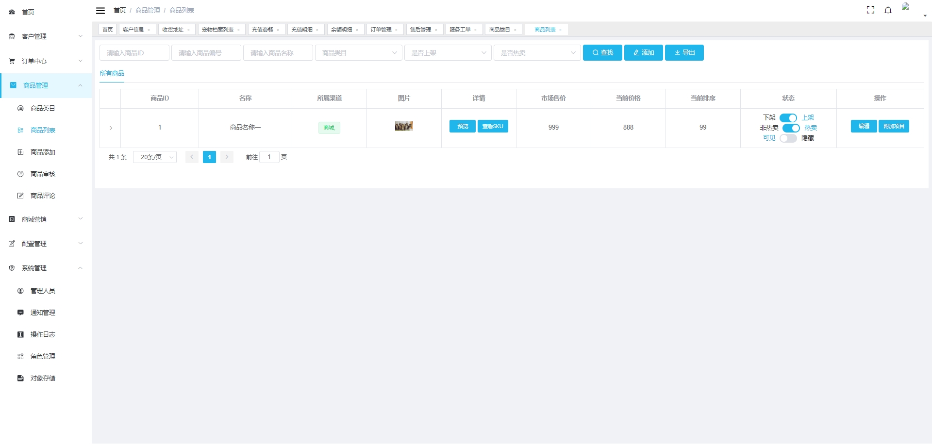
Task: Collapse the 系统管理 sidebar menu
Action: (81, 268)
